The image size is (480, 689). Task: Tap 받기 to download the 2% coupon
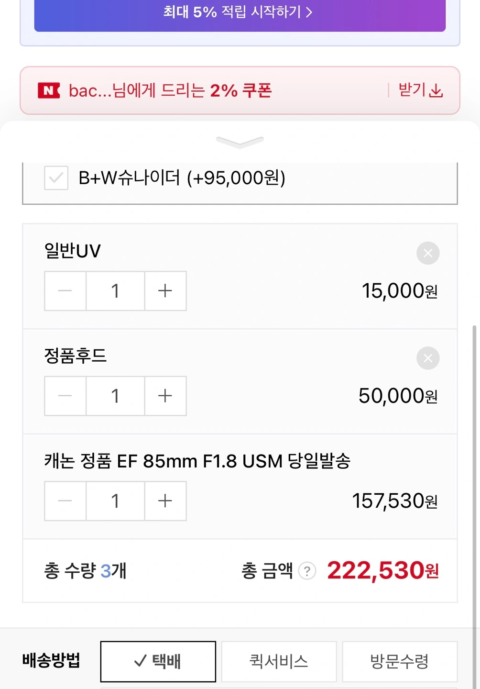412,90
